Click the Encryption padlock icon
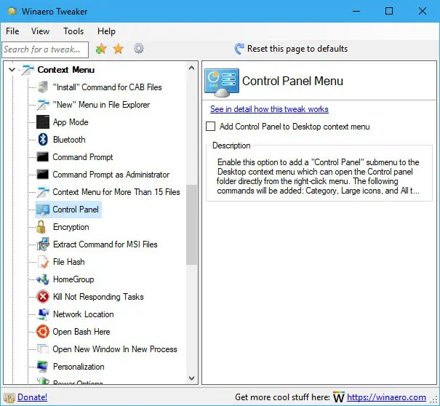This screenshot has height=406, width=440. tap(41, 226)
